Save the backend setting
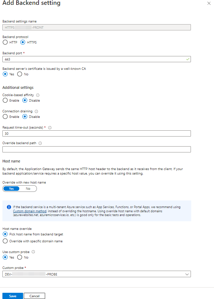The width and height of the screenshot is (214, 299). (13, 296)
